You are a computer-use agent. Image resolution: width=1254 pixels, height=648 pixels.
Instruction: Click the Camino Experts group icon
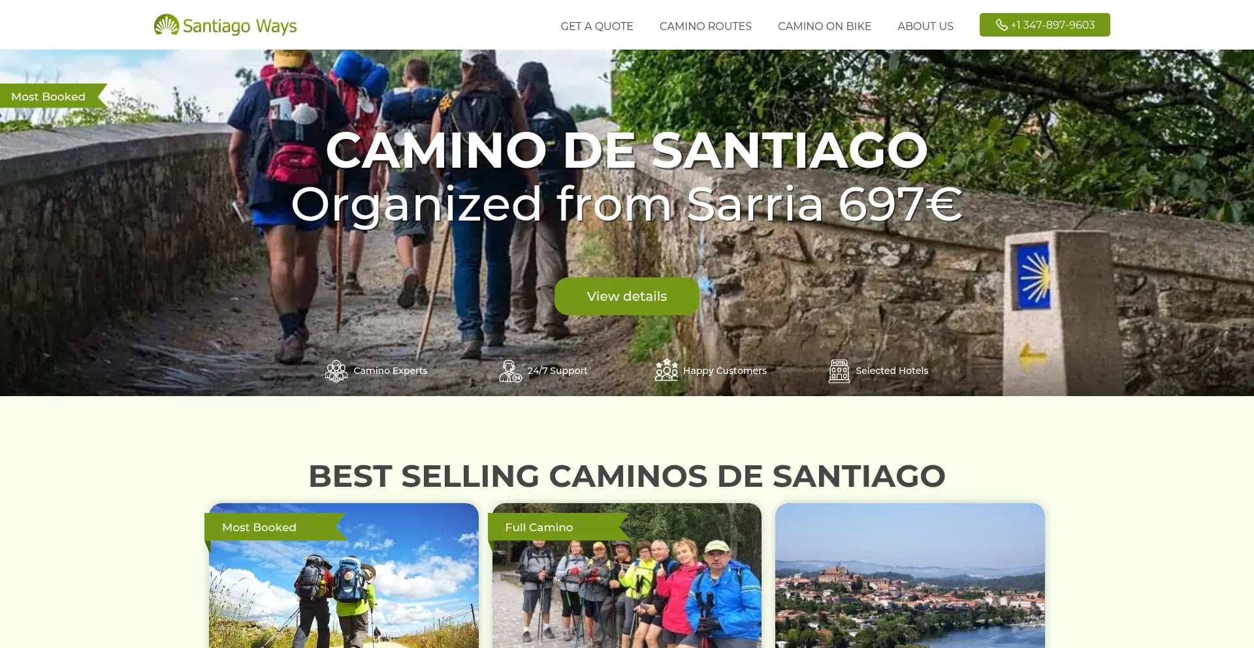pyautogui.click(x=336, y=371)
